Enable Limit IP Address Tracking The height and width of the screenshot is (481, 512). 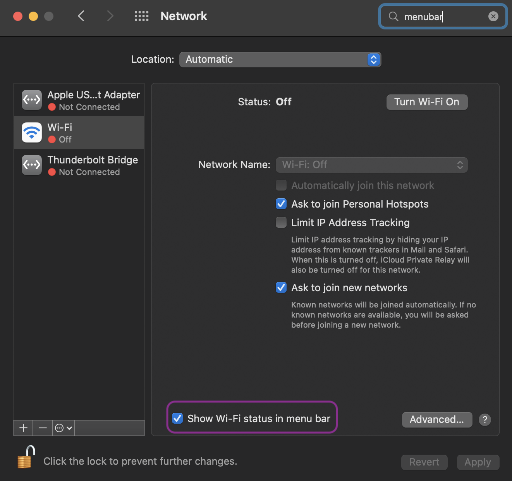click(281, 222)
